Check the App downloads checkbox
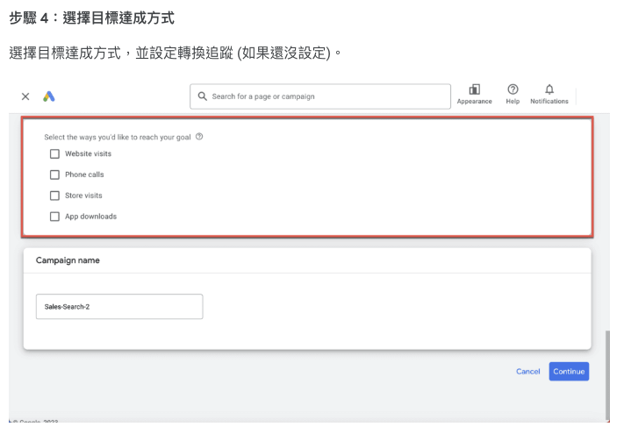The height and width of the screenshot is (434, 624). point(54,217)
